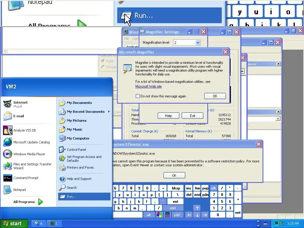Expand My Recent Documents submenu

84,112
